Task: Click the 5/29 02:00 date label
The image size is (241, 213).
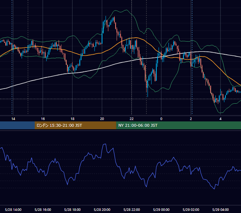Action: pyautogui.click(x=191, y=209)
